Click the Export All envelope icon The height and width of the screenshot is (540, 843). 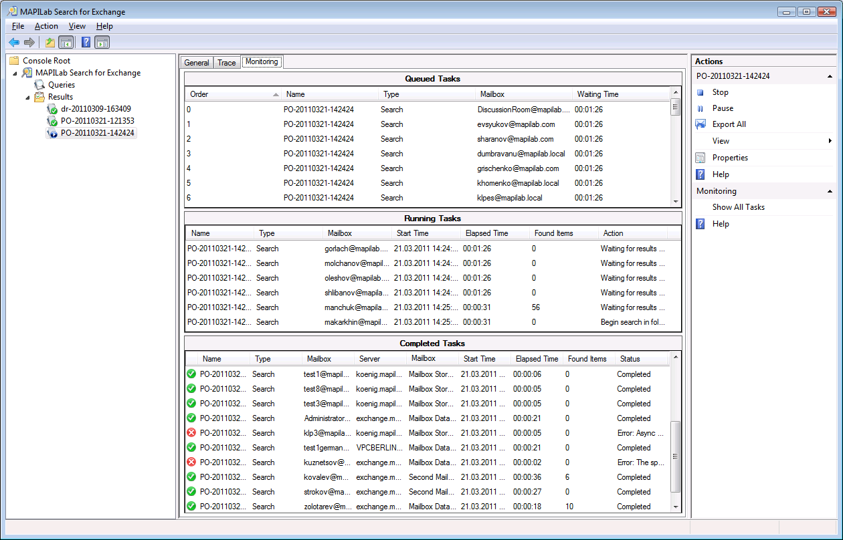click(x=700, y=124)
